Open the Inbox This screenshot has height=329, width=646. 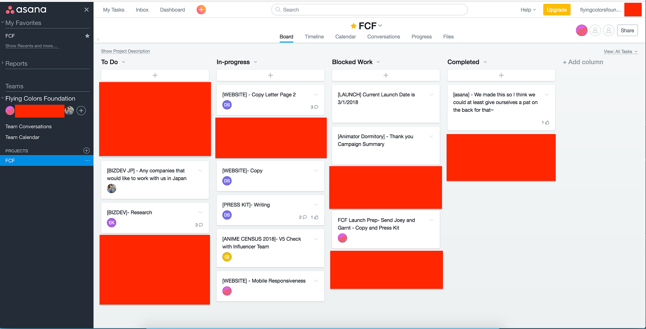[x=142, y=10]
